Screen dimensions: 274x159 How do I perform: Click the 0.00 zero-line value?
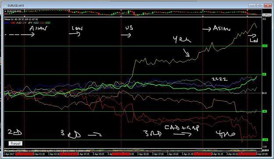pos(265,93)
